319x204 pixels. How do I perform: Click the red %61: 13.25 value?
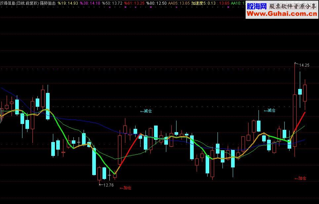pos(134,3)
